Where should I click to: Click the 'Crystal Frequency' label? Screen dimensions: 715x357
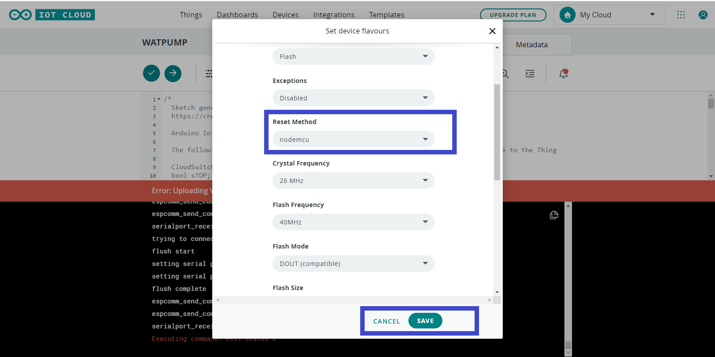tap(301, 163)
